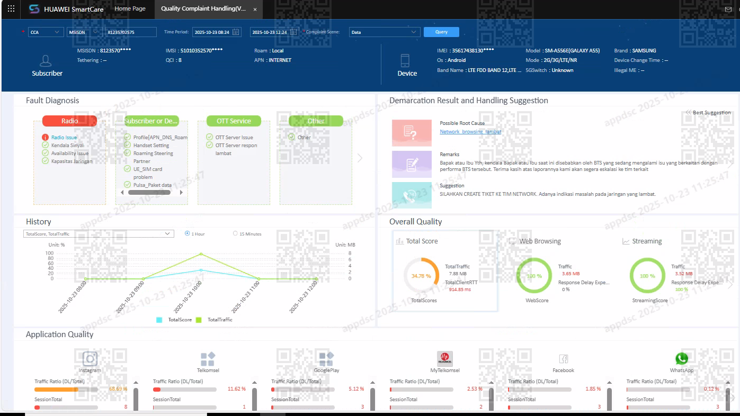Click the GooglePlay app icon
This screenshot has height=416, width=740.
point(326,359)
